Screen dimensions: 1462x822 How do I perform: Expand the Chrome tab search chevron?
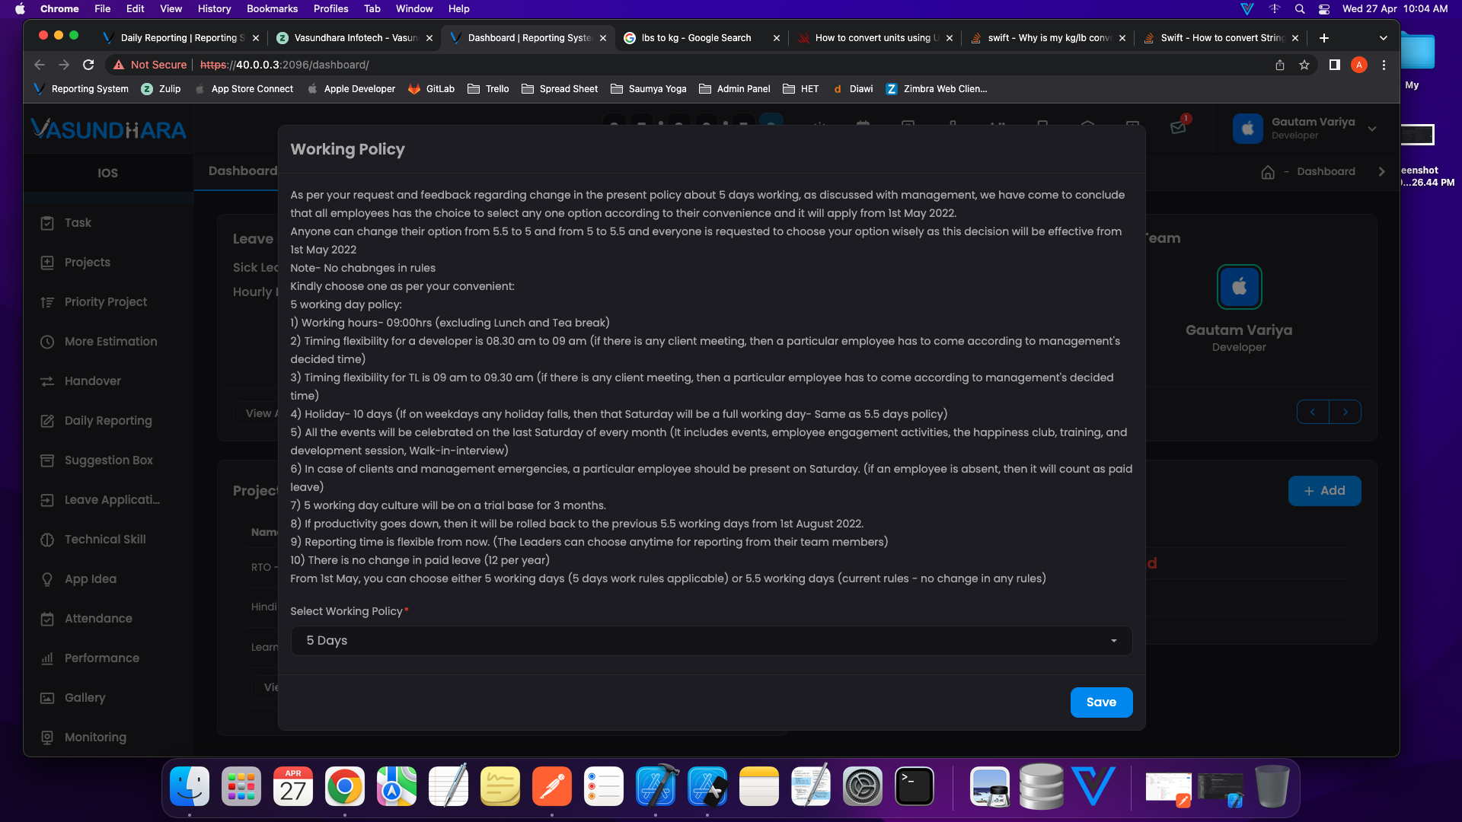1383,38
